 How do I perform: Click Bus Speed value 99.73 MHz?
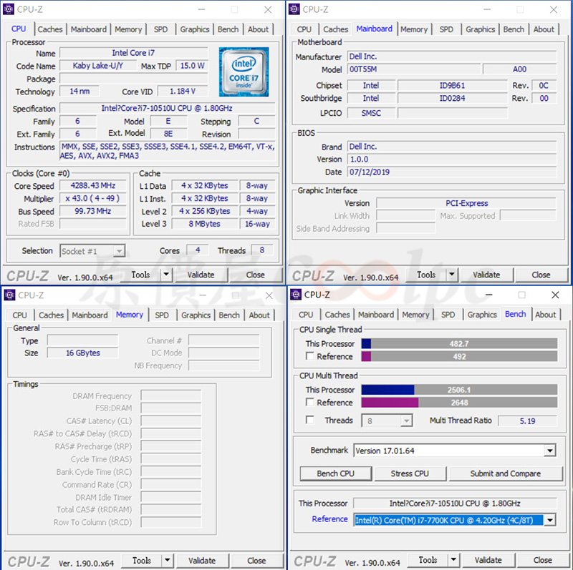point(93,211)
